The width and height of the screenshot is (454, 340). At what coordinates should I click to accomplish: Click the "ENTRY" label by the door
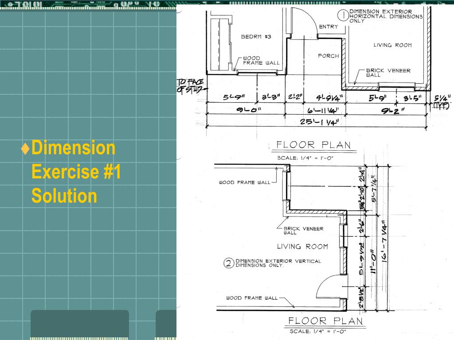pos(329,27)
